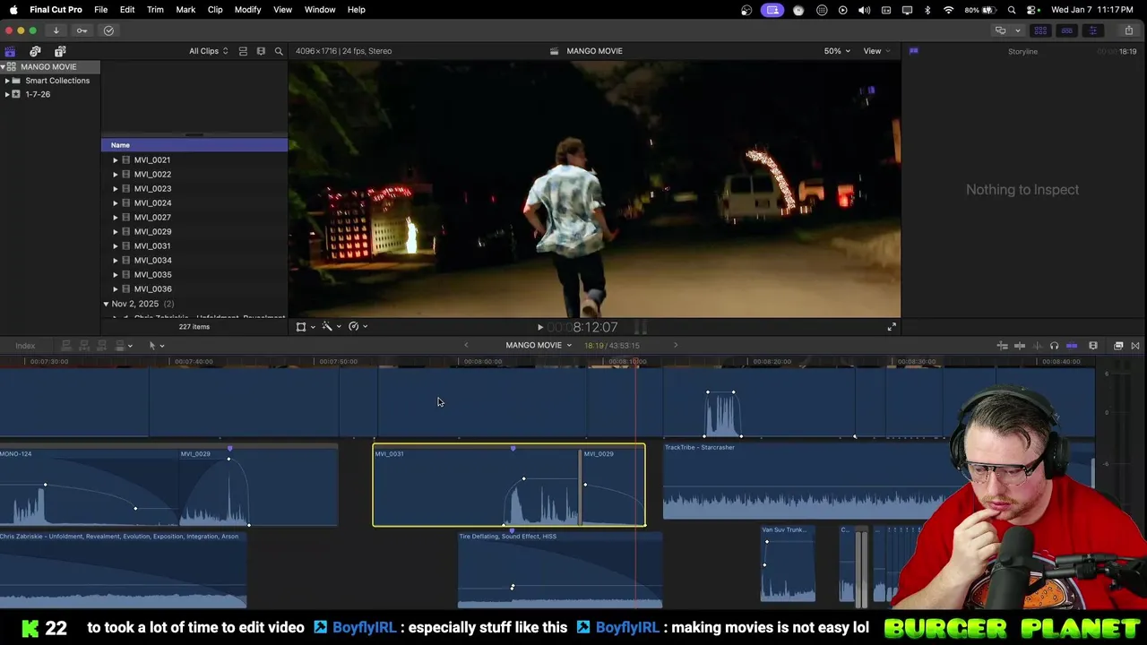Click the playhead on the timeline ruler
The width and height of the screenshot is (1147, 645).
coord(636,362)
